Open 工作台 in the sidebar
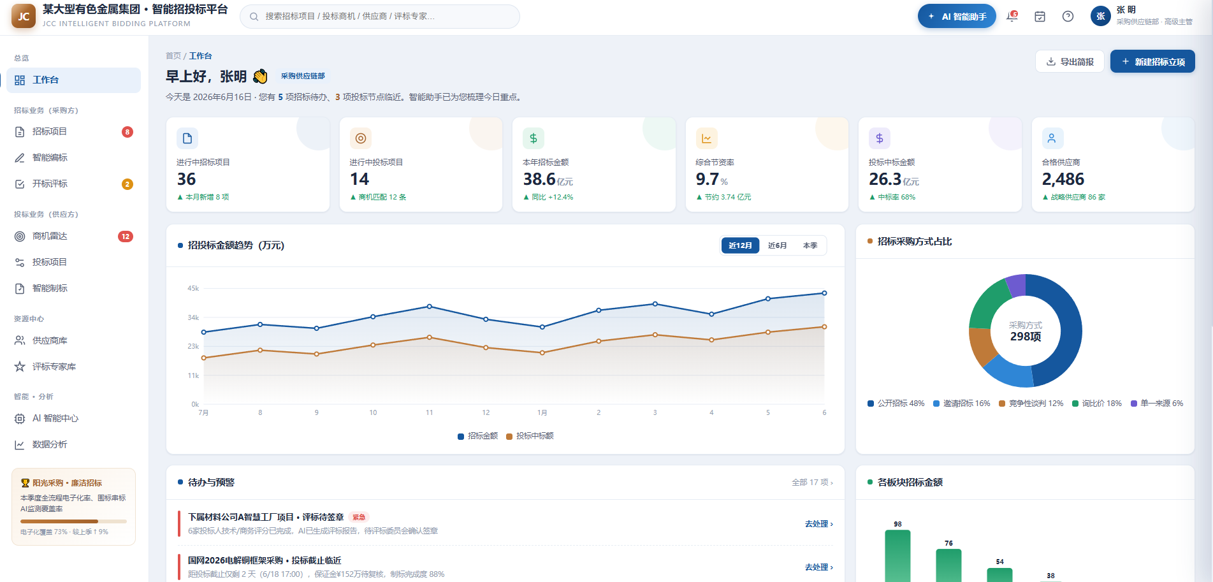The width and height of the screenshot is (1213, 582). coord(73,80)
